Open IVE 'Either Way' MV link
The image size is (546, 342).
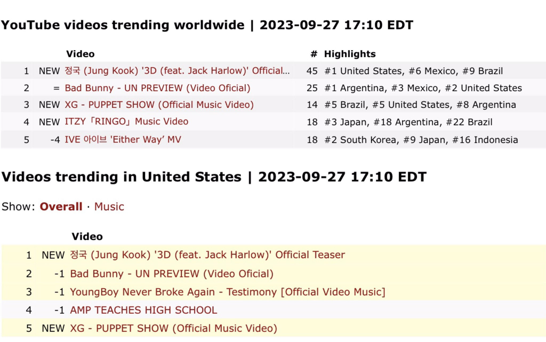click(123, 140)
